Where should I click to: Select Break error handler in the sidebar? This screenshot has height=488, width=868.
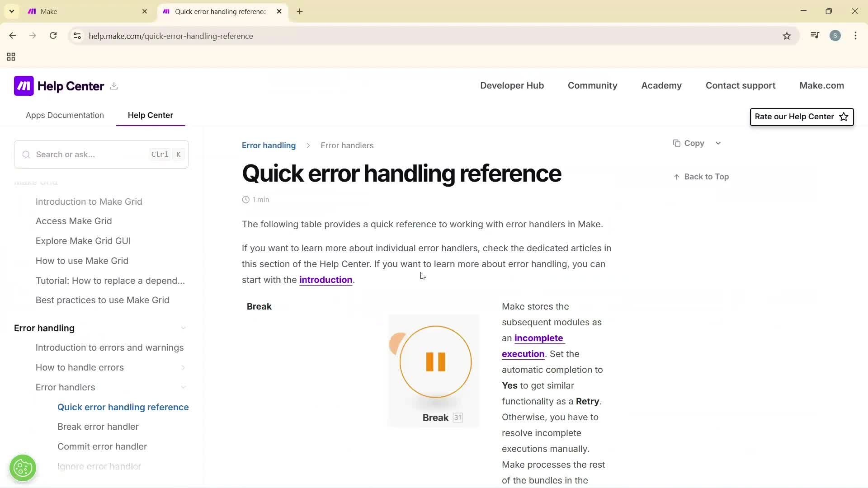coord(98,426)
